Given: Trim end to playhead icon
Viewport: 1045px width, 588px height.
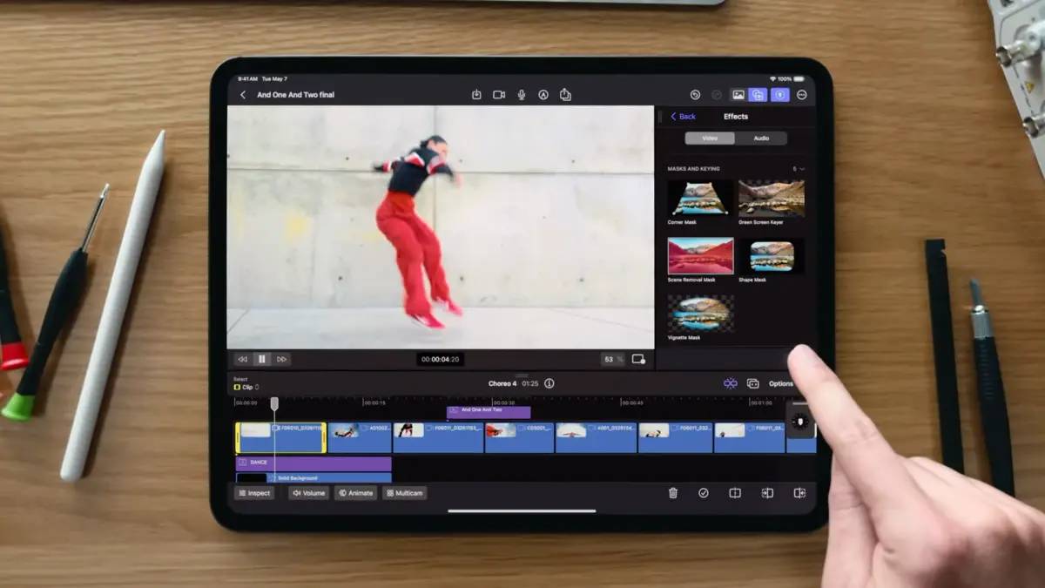Looking at the screenshot, I should [799, 493].
